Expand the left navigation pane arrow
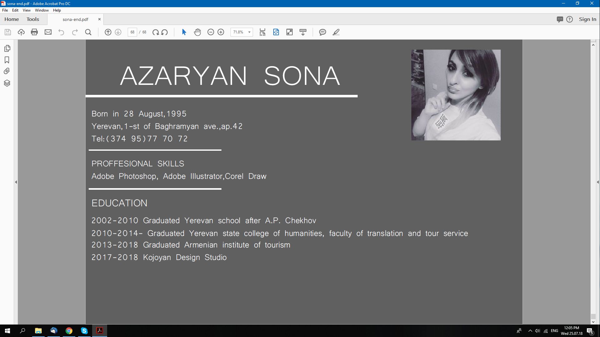Screen dimensions: 600x337 coord(16,182)
